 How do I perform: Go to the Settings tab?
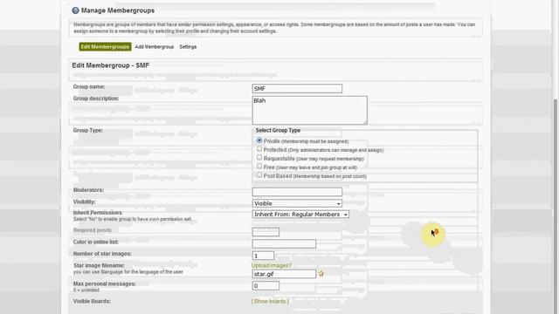188,46
